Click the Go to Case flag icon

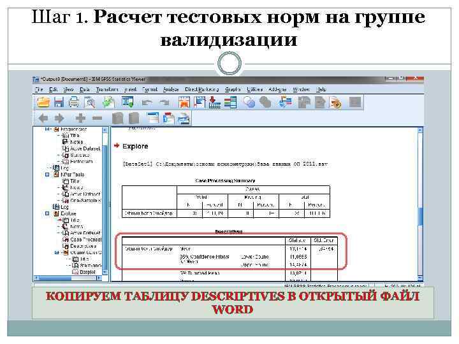coord(200,103)
